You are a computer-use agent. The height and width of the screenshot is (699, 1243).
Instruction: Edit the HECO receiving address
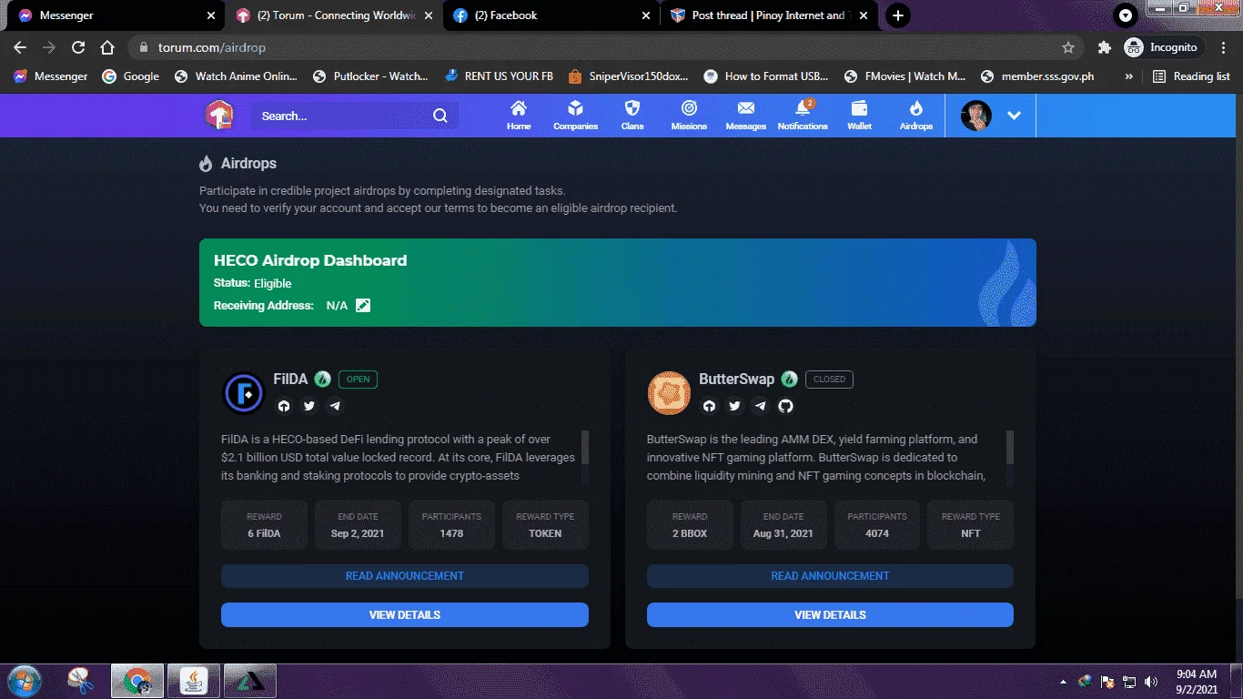coord(363,306)
